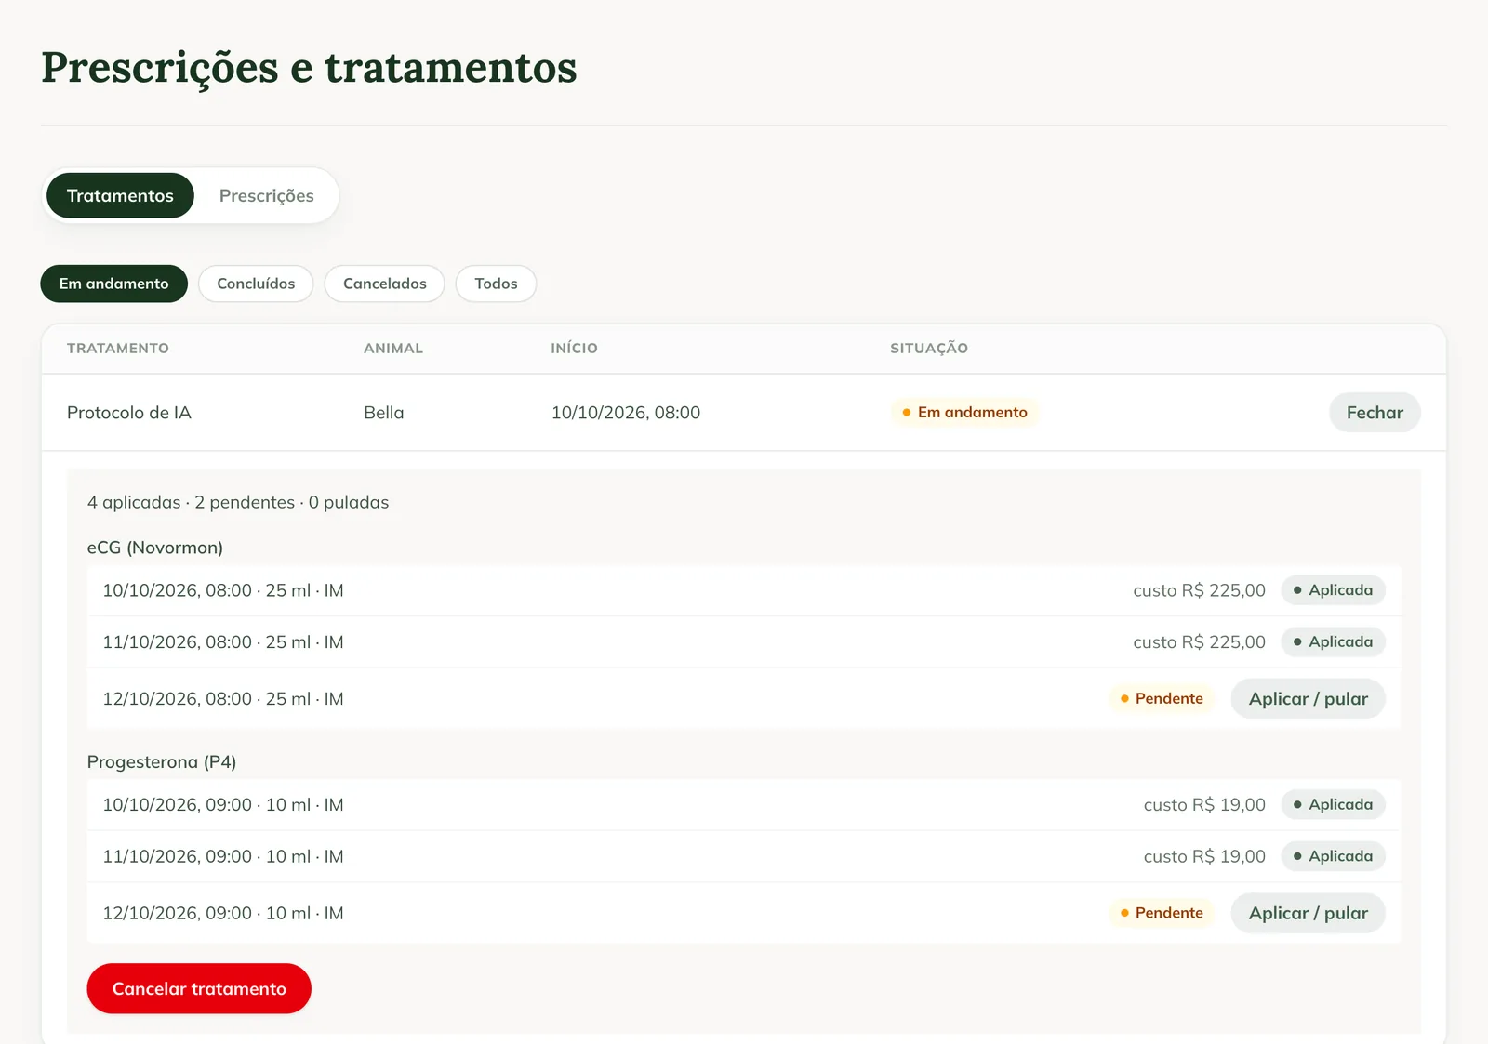Click the SITUAÇÃO column header
This screenshot has width=1488, height=1044.
[x=929, y=349]
